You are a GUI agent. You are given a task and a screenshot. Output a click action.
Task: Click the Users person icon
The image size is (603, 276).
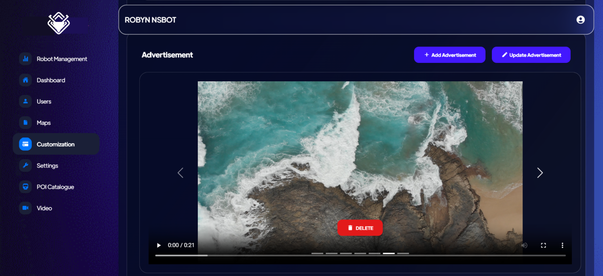(x=26, y=101)
